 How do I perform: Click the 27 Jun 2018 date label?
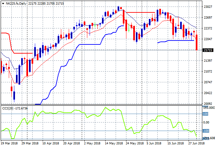coord(196,143)
